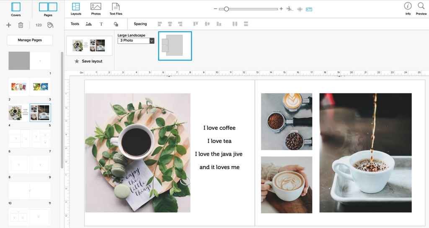The image size is (429, 228).
Task: Click the 'I love tea' text line
Action: (x=220, y=141)
